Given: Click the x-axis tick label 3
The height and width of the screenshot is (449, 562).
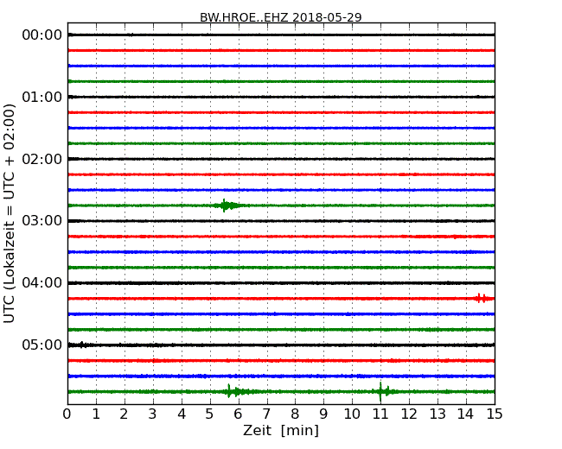Looking at the screenshot, I should (x=153, y=414).
